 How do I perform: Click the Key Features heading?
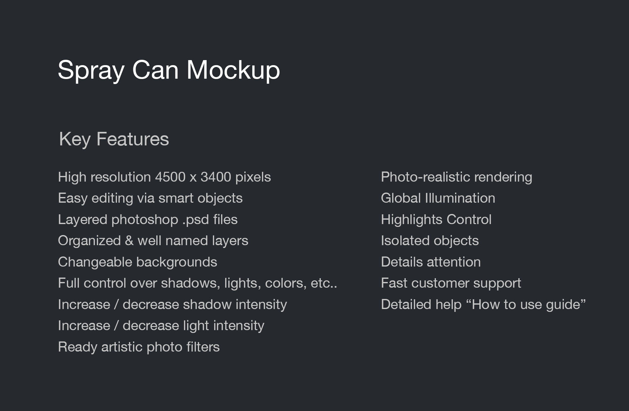(114, 139)
